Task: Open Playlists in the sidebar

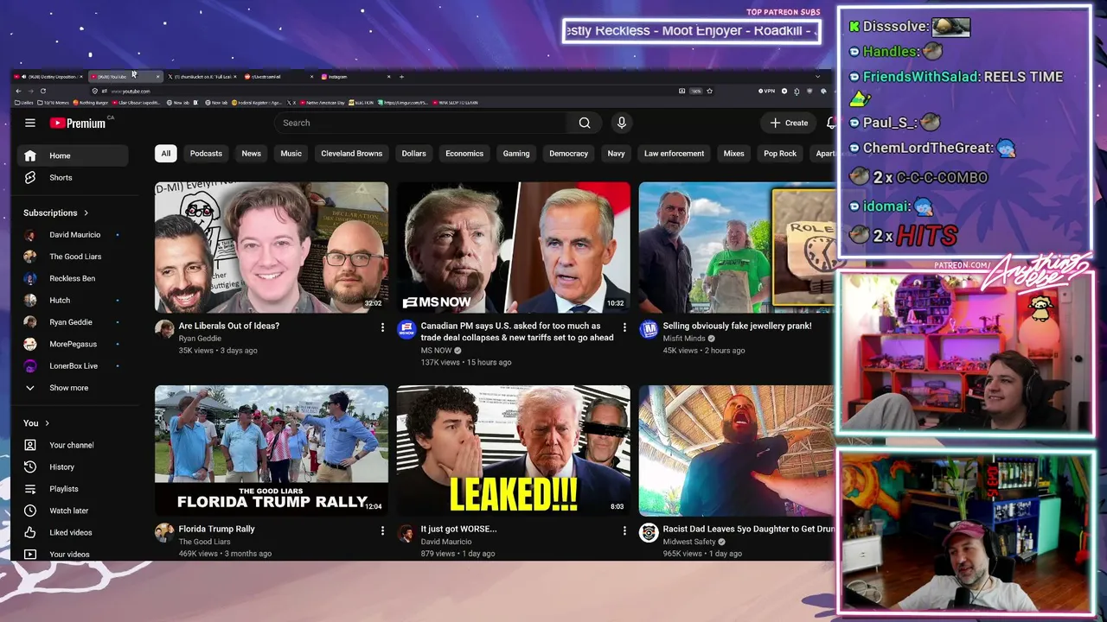Action: click(73, 489)
